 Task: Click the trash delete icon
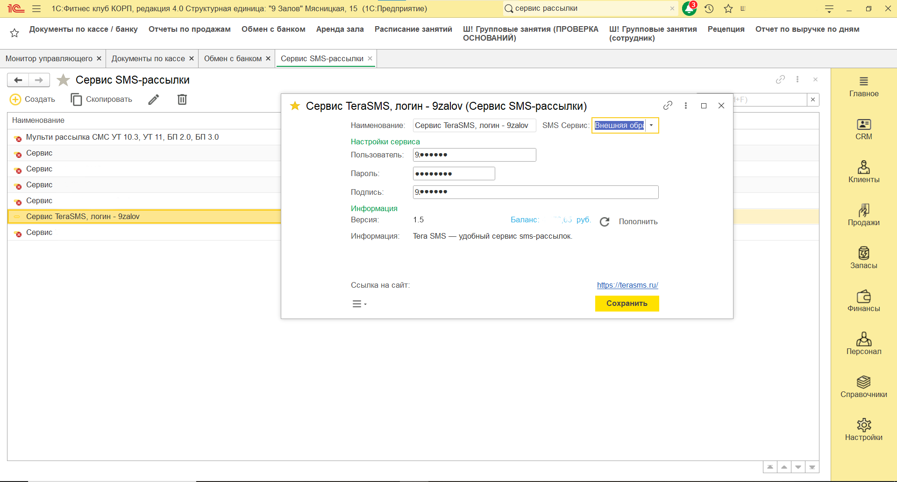tap(182, 99)
